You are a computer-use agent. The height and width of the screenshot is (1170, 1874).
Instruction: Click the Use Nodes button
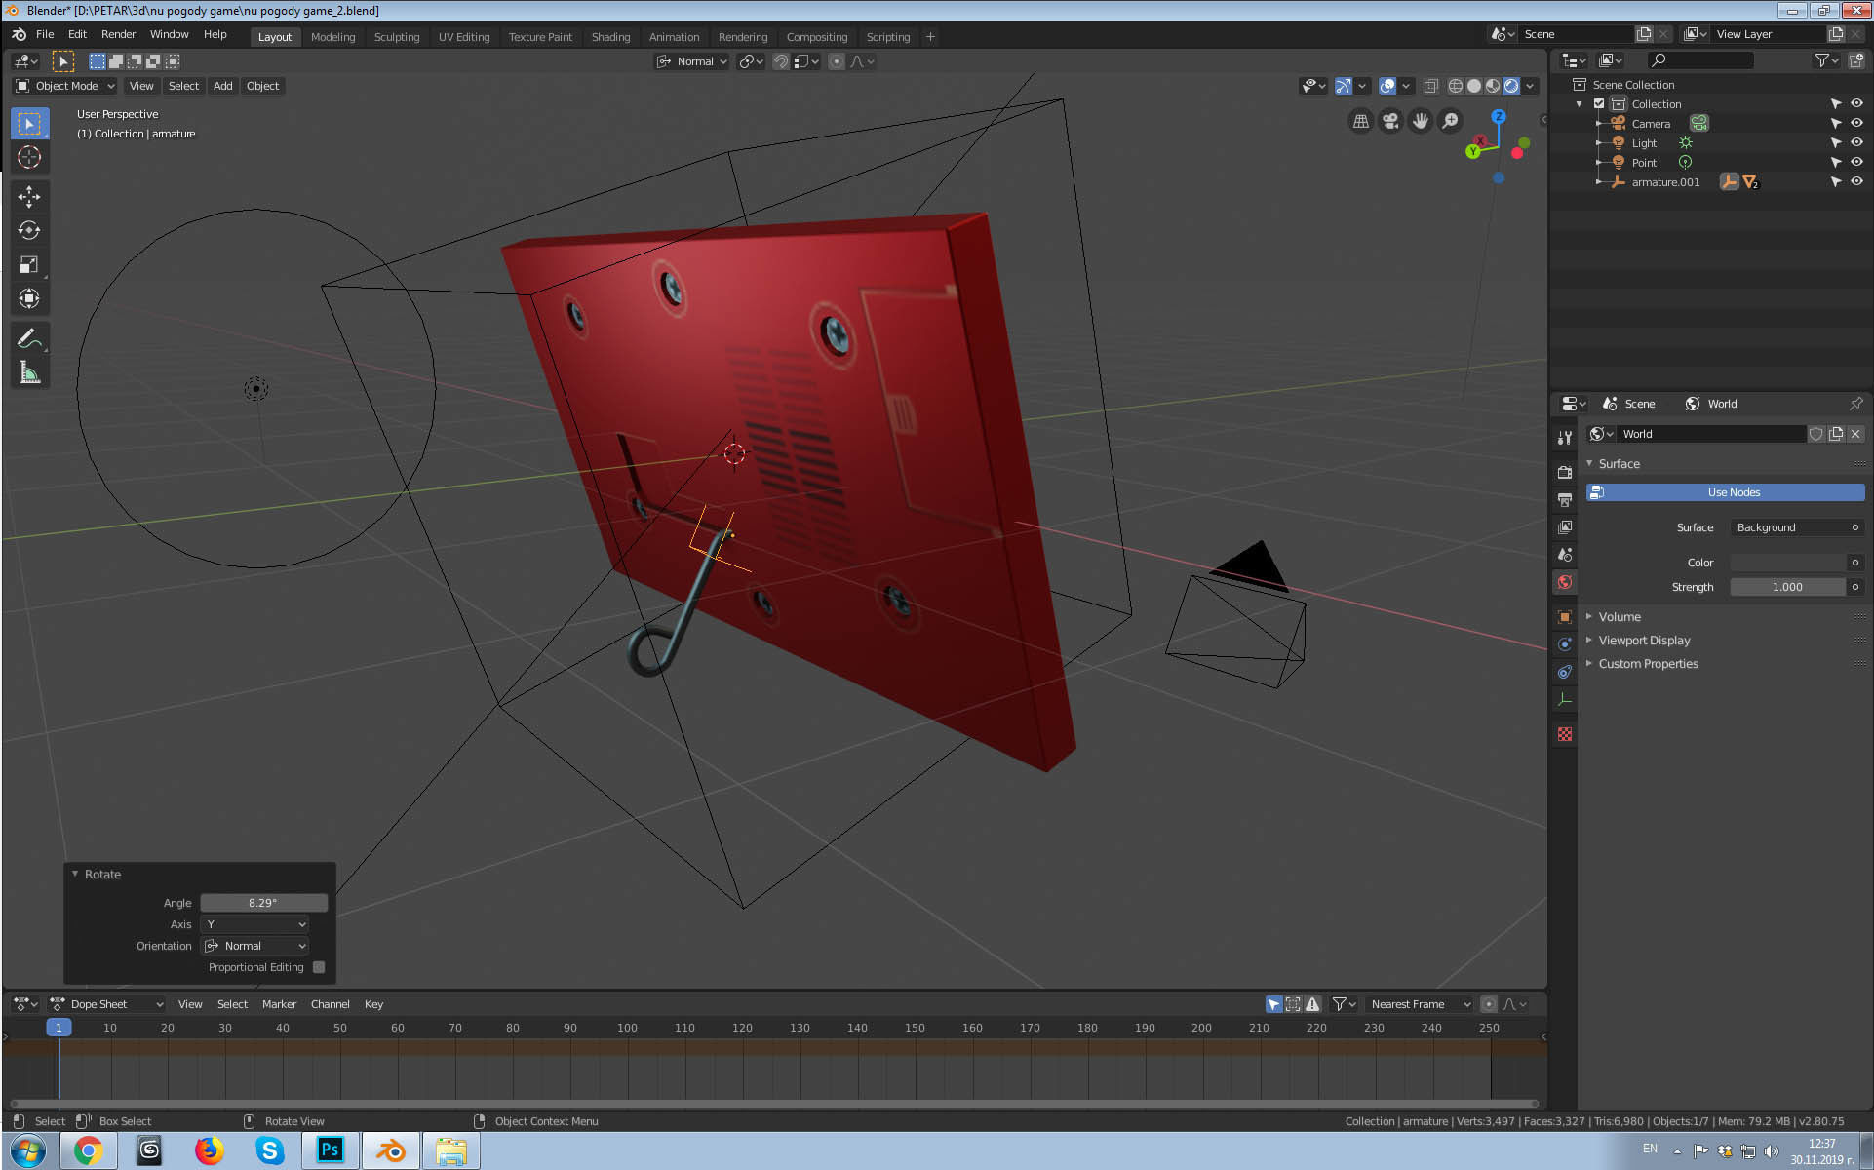click(x=1726, y=492)
